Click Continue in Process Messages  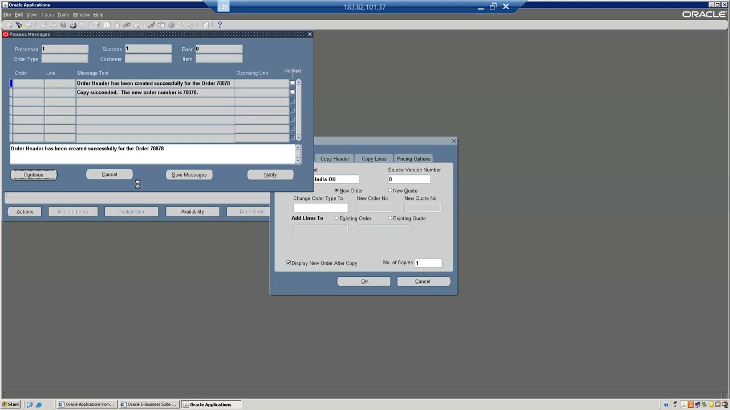(34, 175)
